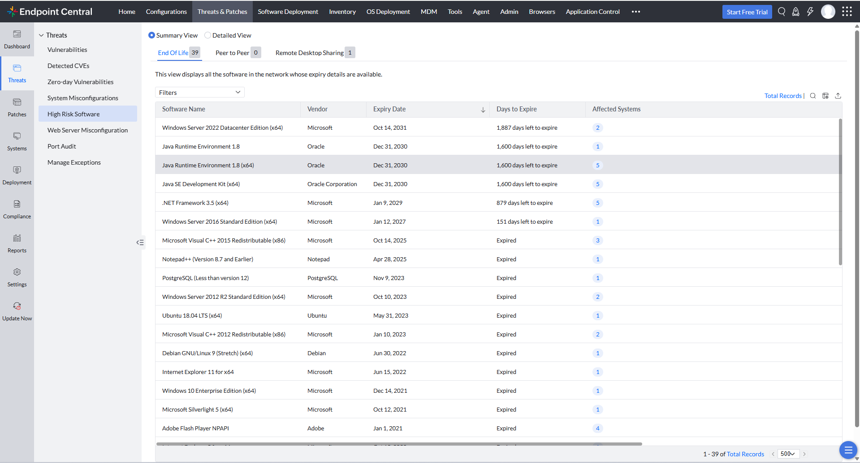This screenshot has height=463, width=860.
Task: Click the table horizontal scrollbar
Action: [x=399, y=444]
